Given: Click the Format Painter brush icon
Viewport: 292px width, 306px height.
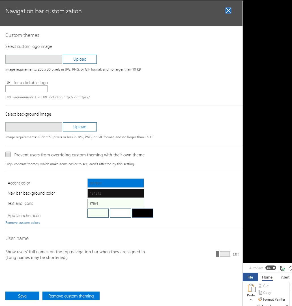Looking at the screenshot, I should tap(260, 299).
